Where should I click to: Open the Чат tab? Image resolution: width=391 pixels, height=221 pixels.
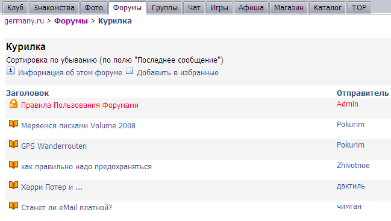[194, 8]
